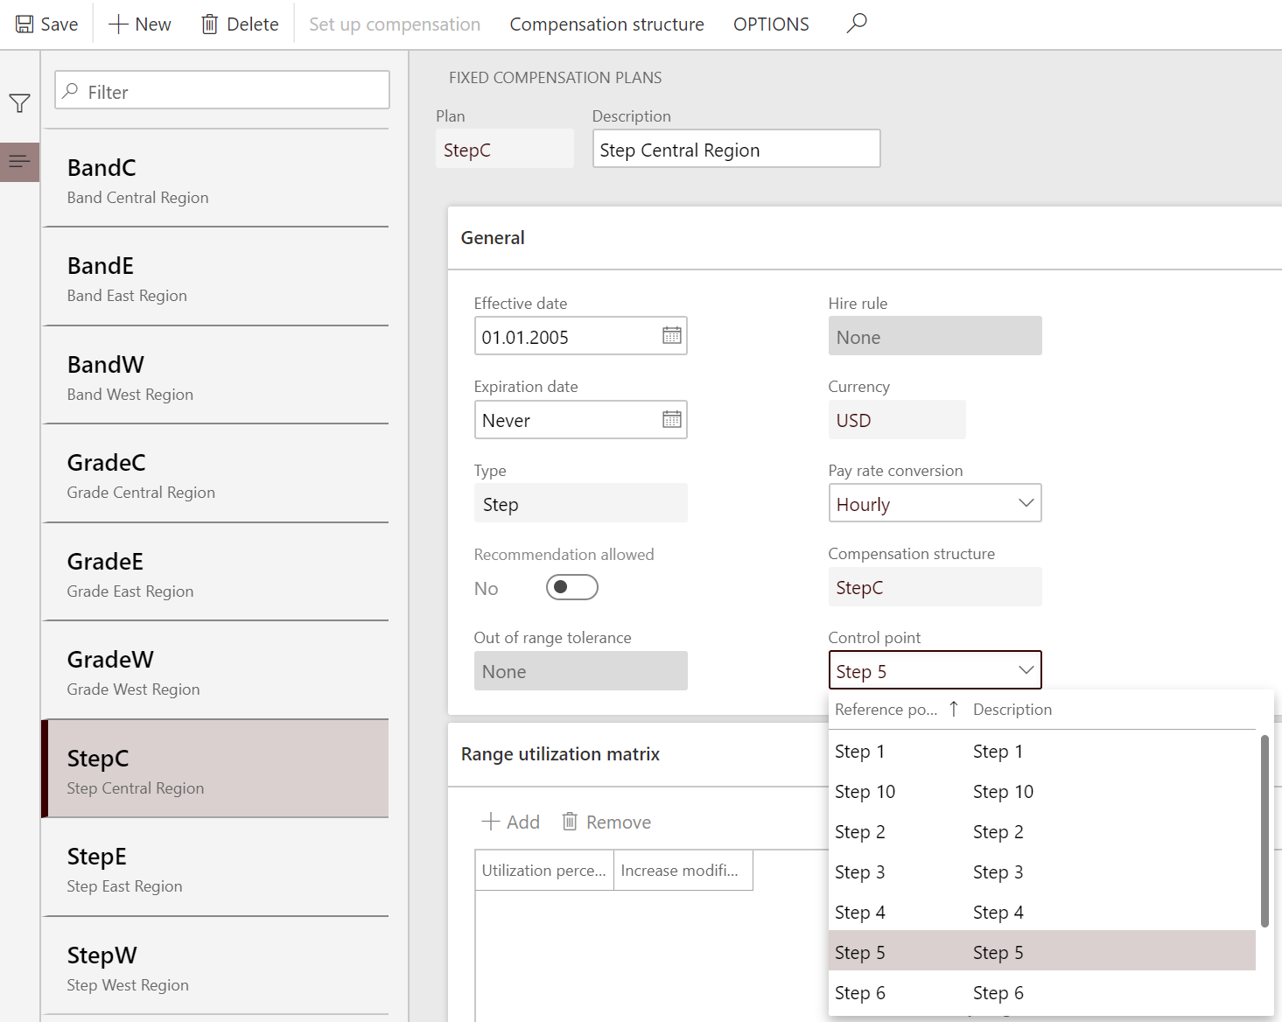
Task: Select GradeW Grade West Region plan
Action: [215, 670]
